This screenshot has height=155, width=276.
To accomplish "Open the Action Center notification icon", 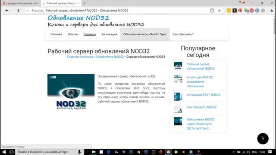I will pyautogui.click(x=270, y=152).
